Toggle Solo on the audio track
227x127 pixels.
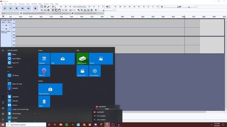coord(9,22)
